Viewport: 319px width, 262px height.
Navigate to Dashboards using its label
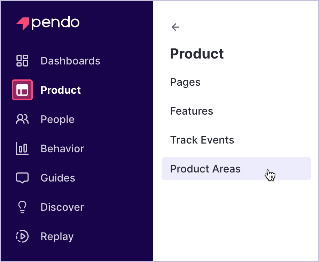pos(70,61)
